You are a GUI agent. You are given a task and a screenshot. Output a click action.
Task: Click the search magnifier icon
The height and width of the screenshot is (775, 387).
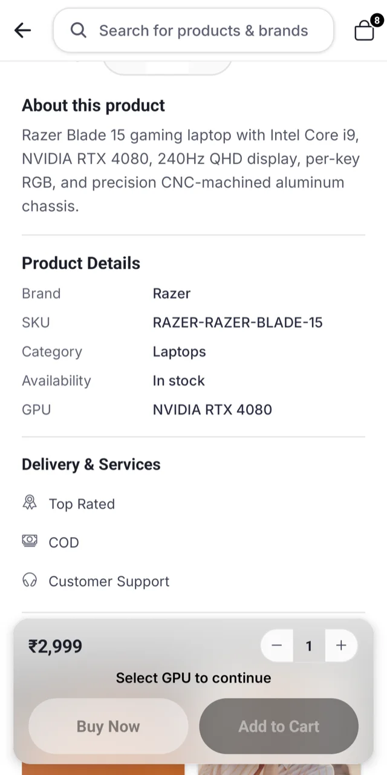79,30
